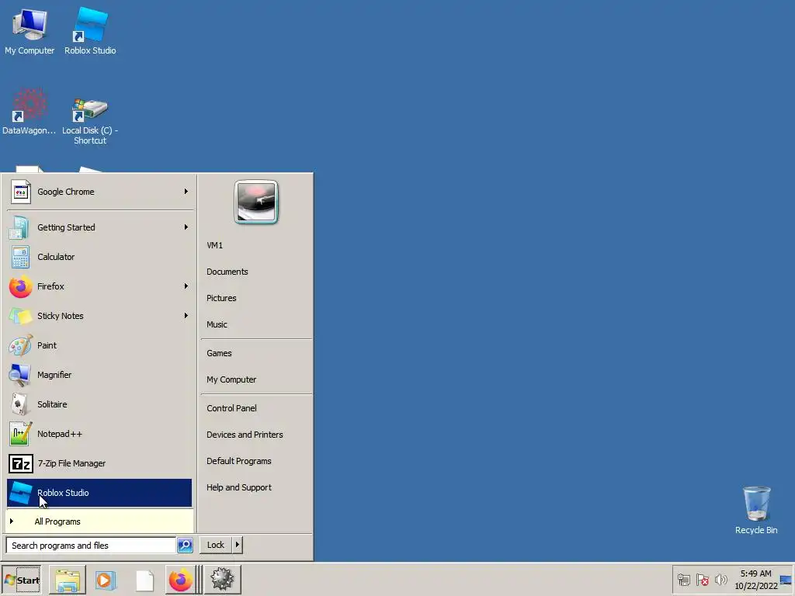Expand Getting Started submenu arrow
The width and height of the screenshot is (795, 596).
tap(186, 227)
